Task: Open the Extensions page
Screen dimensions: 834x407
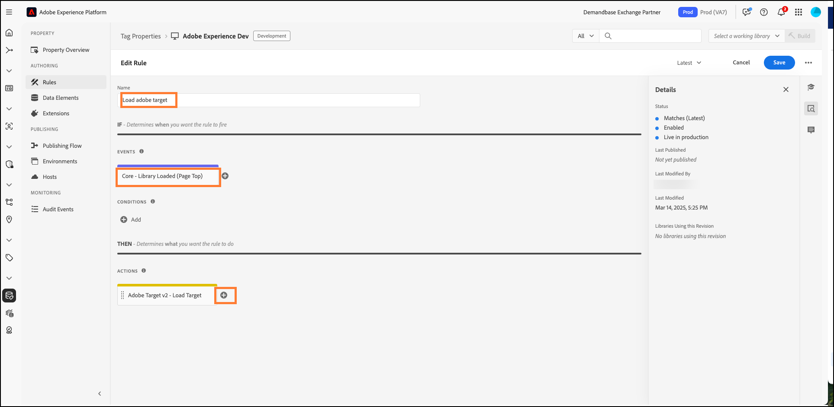Action: pos(56,113)
